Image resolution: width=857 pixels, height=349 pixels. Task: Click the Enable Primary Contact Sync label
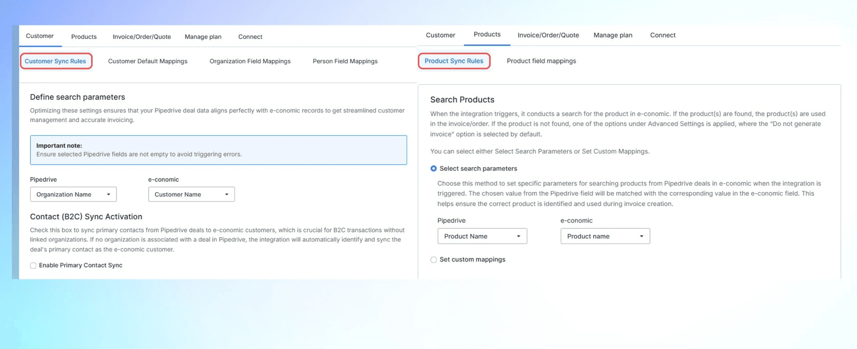pyautogui.click(x=80, y=265)
